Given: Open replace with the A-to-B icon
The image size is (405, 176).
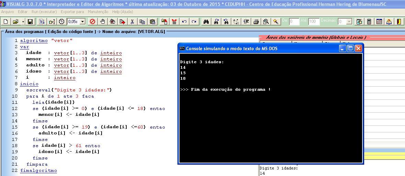Looking at the screenshot, I should click(236, 22).
